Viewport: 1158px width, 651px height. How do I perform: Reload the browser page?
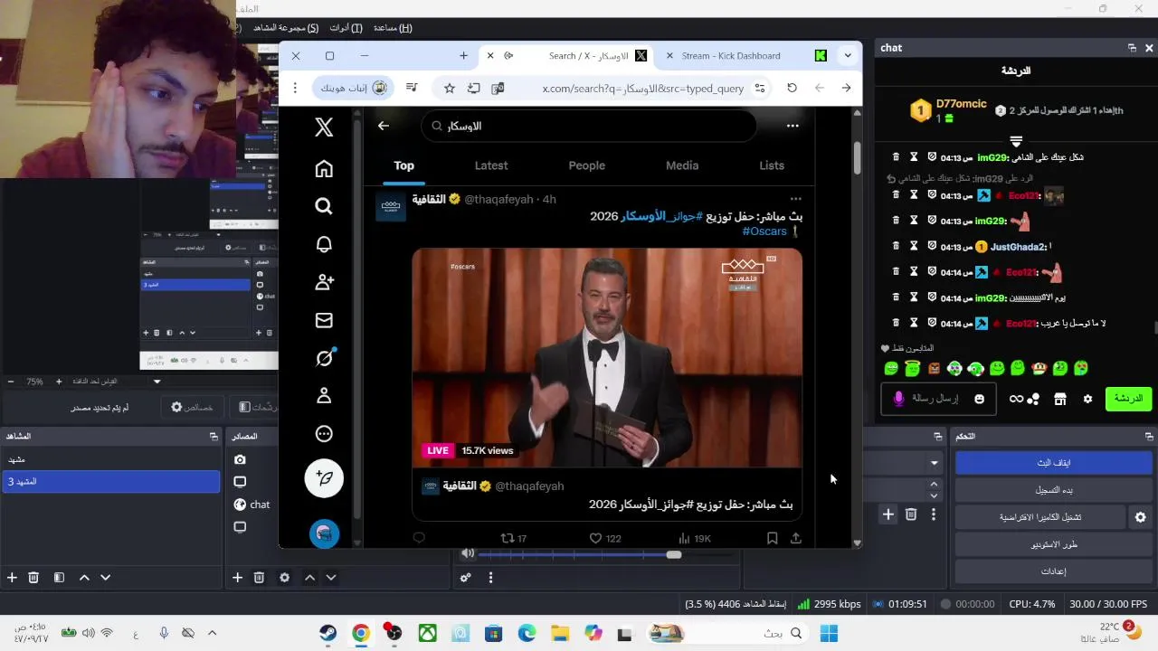[792, 88]
